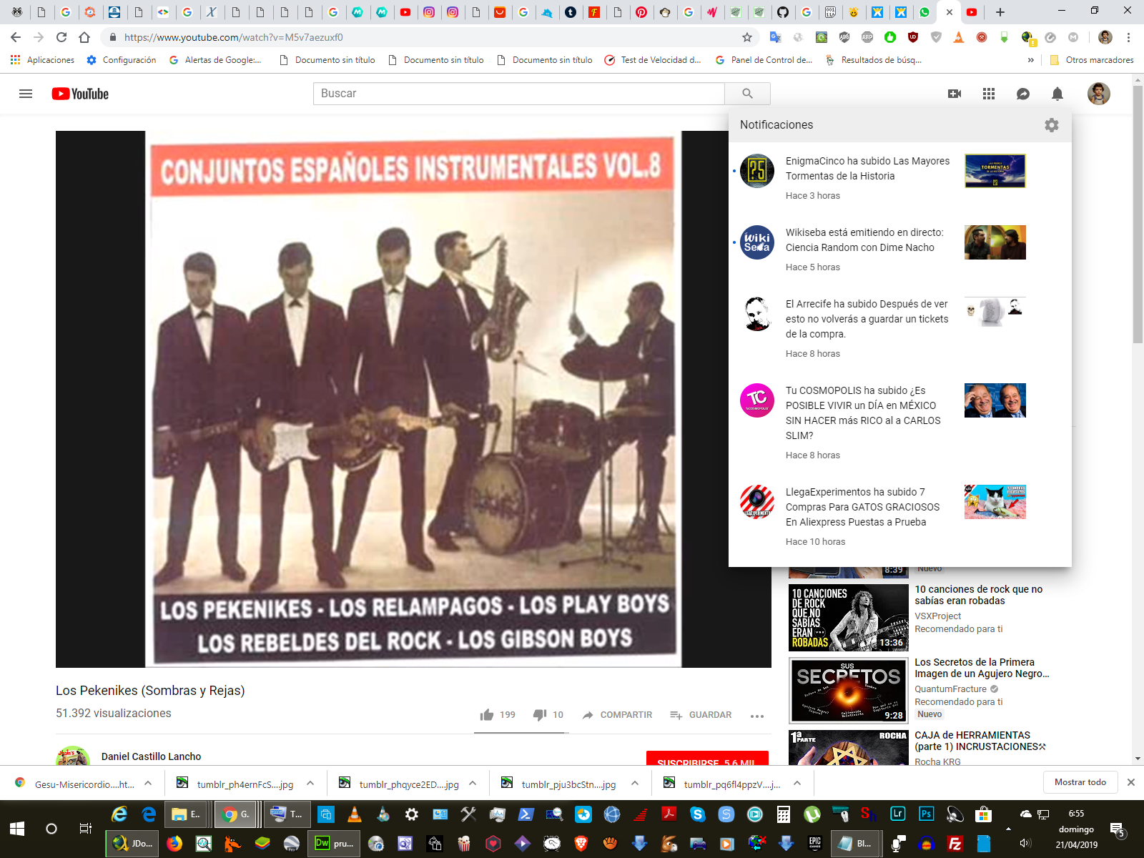This screenshot has height=858, width=1144.
Task: Bookmark this page with the star
Action: tap(747, 37)
